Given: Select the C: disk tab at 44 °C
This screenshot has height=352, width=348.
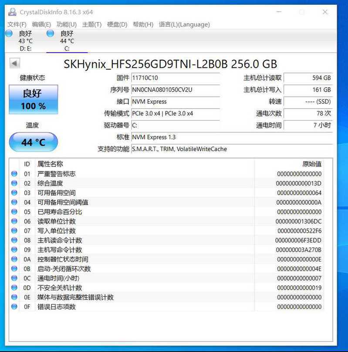Looking at the screenshot, I should 67,41.
